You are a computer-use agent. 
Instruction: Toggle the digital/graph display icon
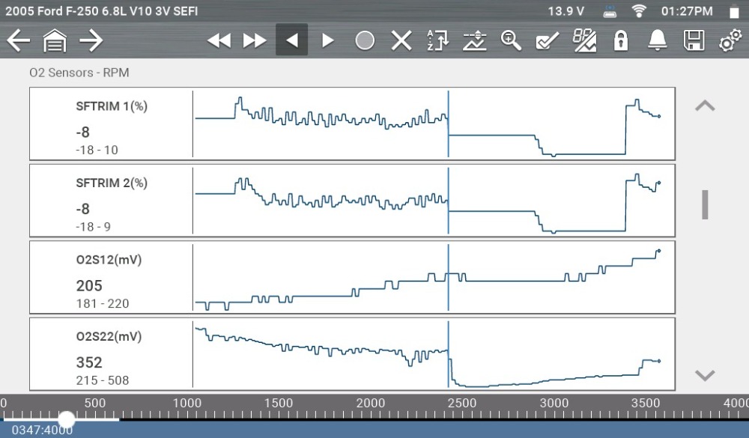[584, 40]
